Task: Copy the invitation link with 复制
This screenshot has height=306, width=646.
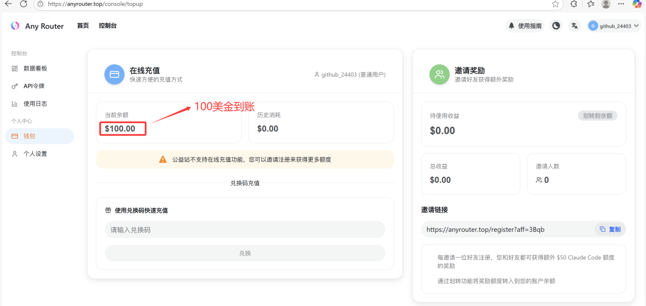Action: point(610,229)
